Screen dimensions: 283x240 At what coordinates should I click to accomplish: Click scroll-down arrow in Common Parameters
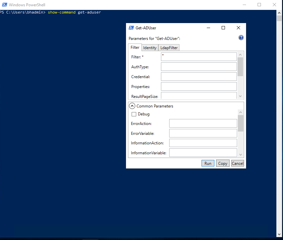(x=240, y=155)
